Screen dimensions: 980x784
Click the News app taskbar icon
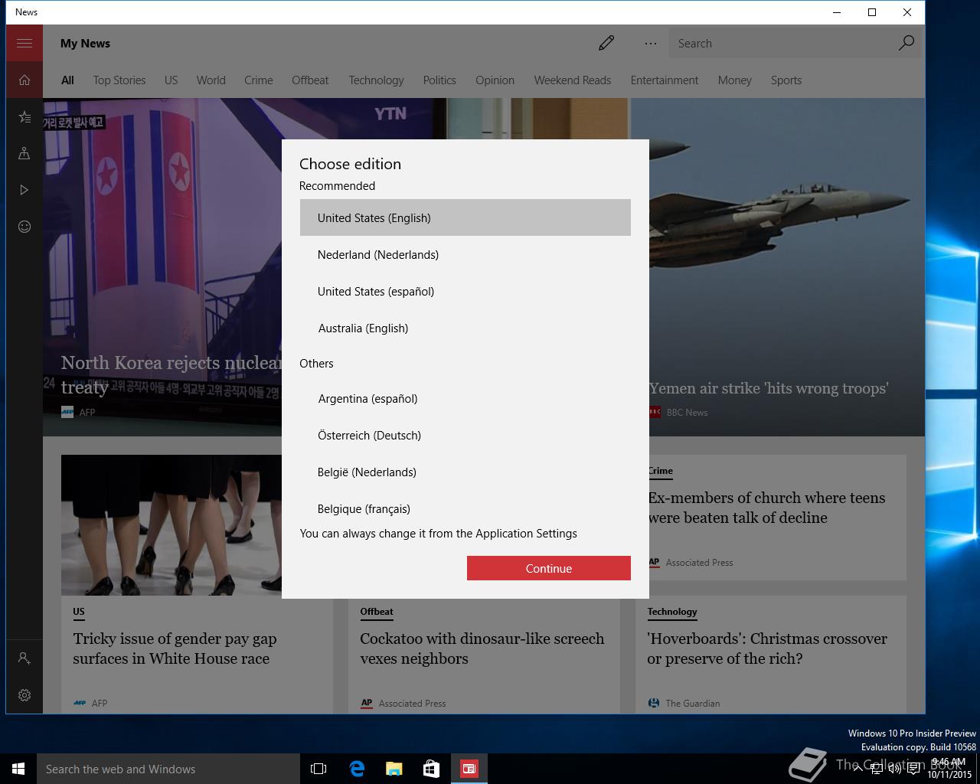(469, 769)
